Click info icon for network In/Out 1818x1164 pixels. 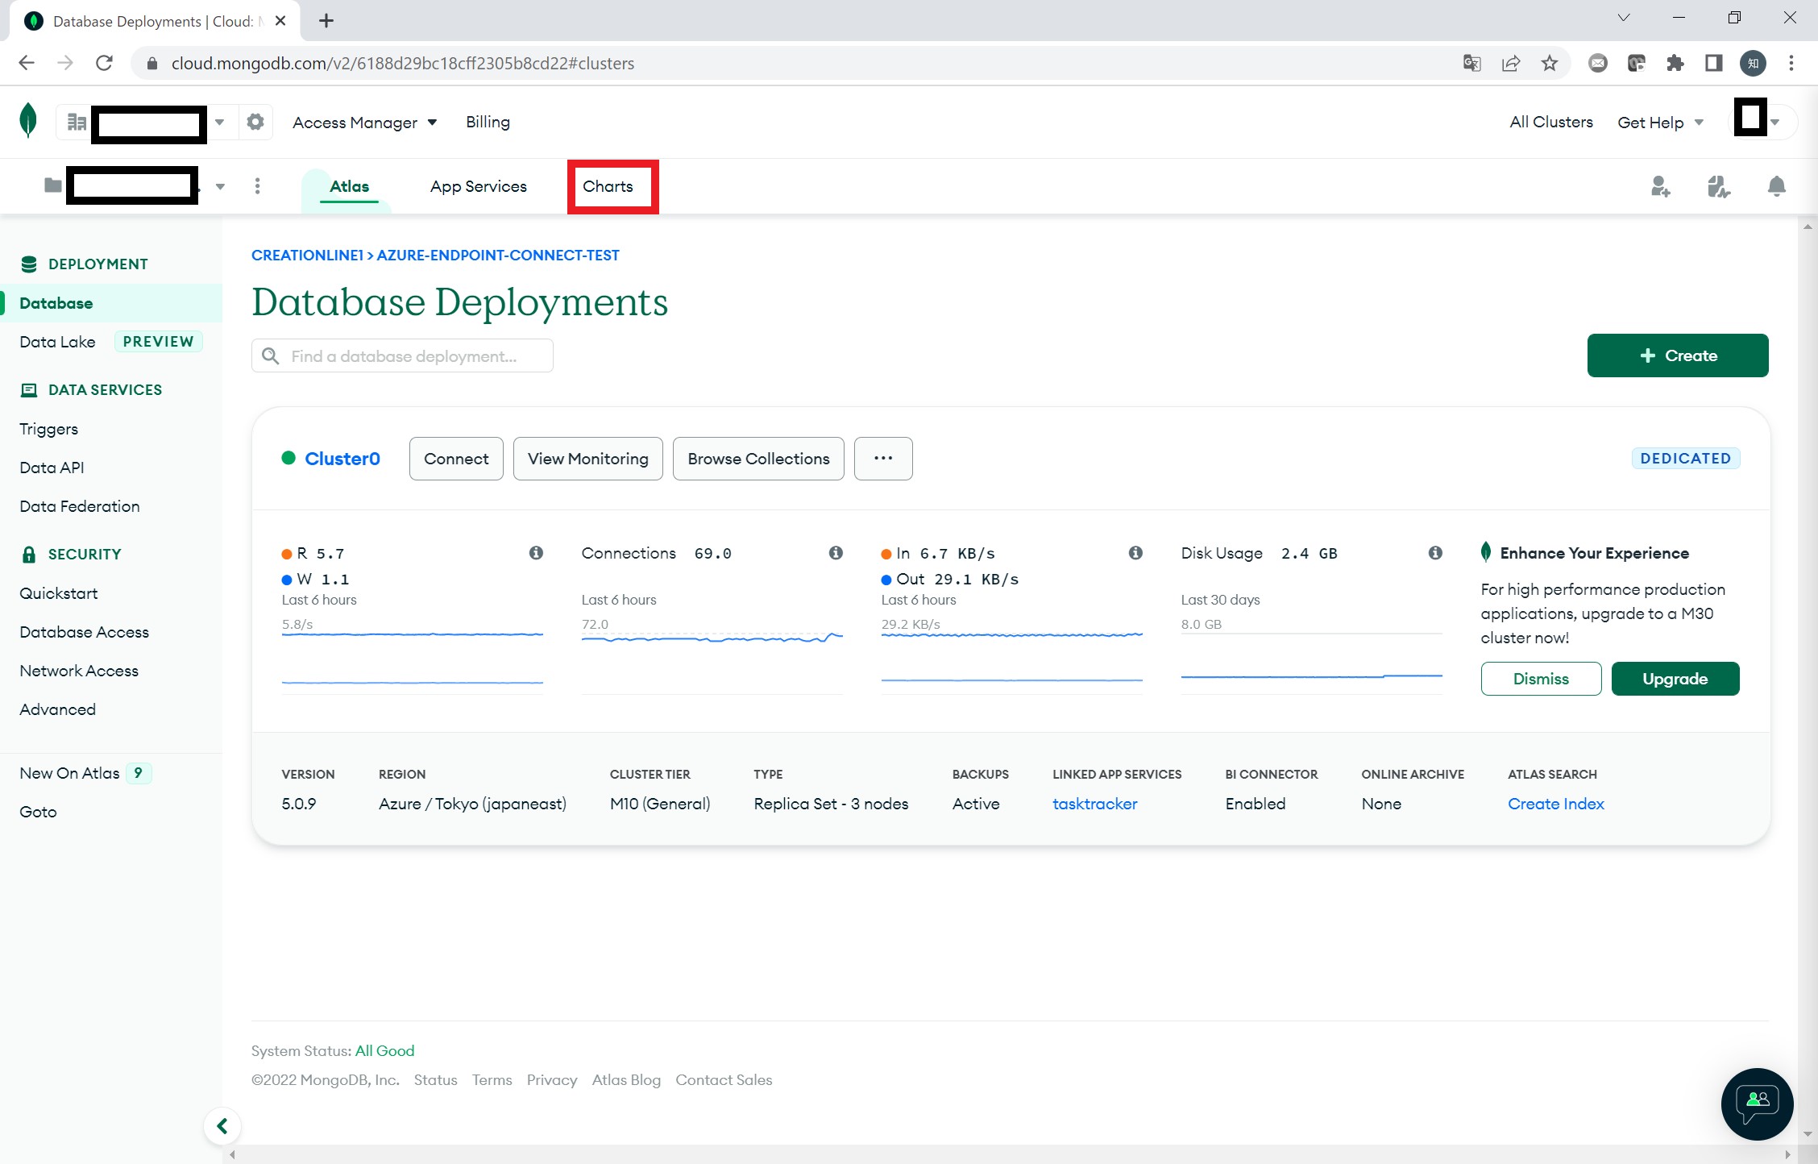pyautogui.click(x=1135, y=553)
